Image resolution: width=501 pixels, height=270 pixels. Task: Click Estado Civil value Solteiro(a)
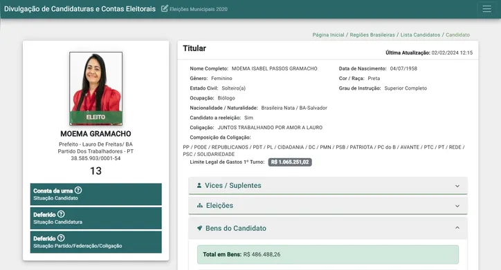point(234,88)
